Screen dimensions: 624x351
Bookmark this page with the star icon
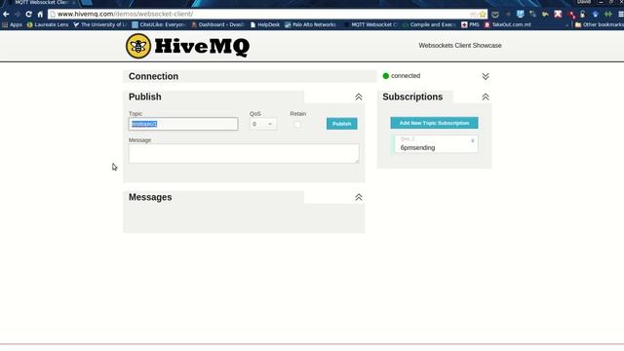483,14
